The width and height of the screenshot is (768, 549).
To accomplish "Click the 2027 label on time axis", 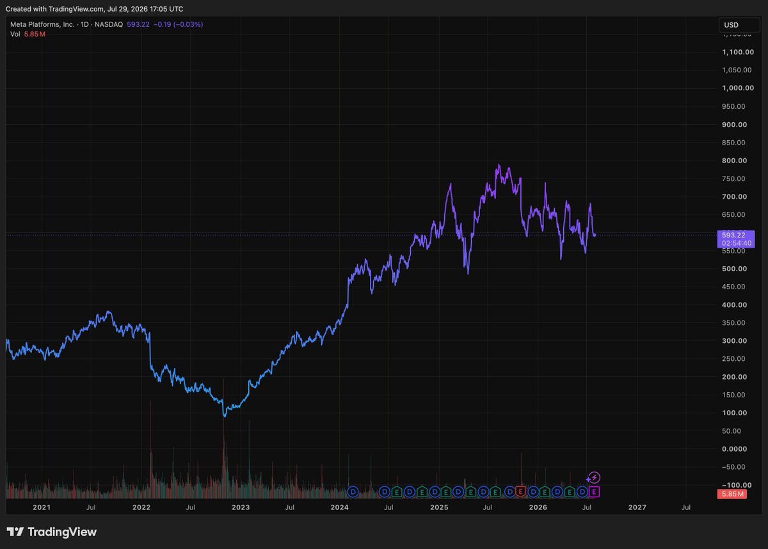I will (637, 507).
